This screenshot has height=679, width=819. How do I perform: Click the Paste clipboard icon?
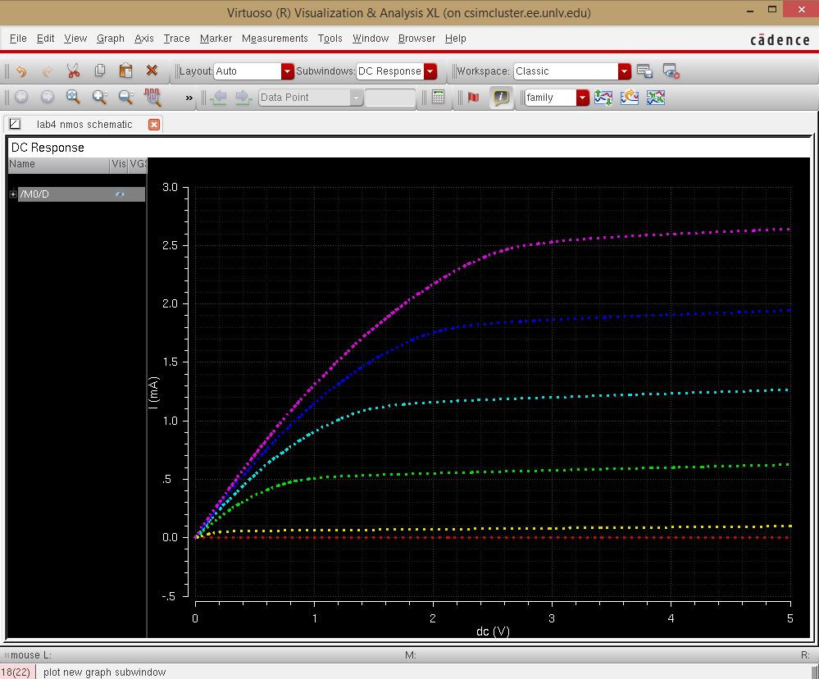125,71
